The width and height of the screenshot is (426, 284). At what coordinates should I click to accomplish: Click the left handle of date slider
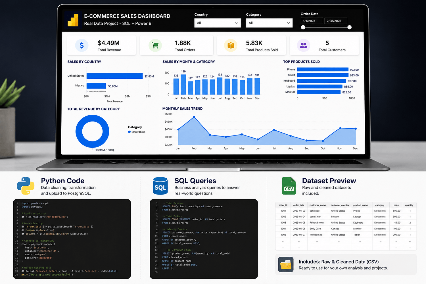coord(303,27)
